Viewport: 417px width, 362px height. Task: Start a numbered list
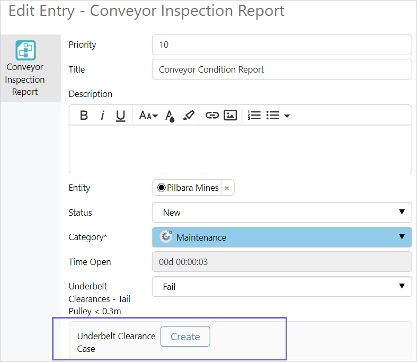click(254, 115)
